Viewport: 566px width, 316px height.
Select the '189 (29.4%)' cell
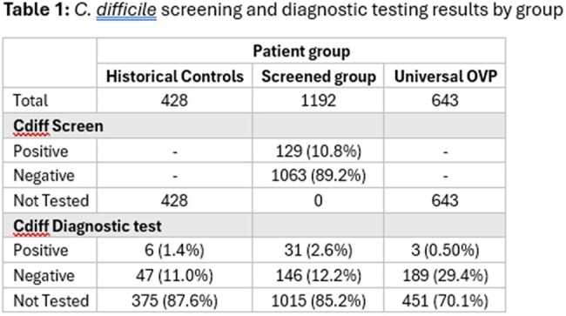click(x=445, y=276)
